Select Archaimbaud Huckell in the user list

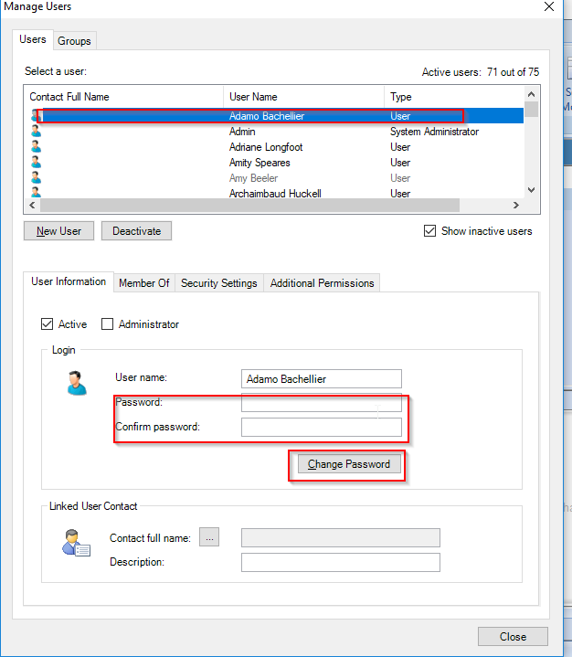click(x=275, y=193)
